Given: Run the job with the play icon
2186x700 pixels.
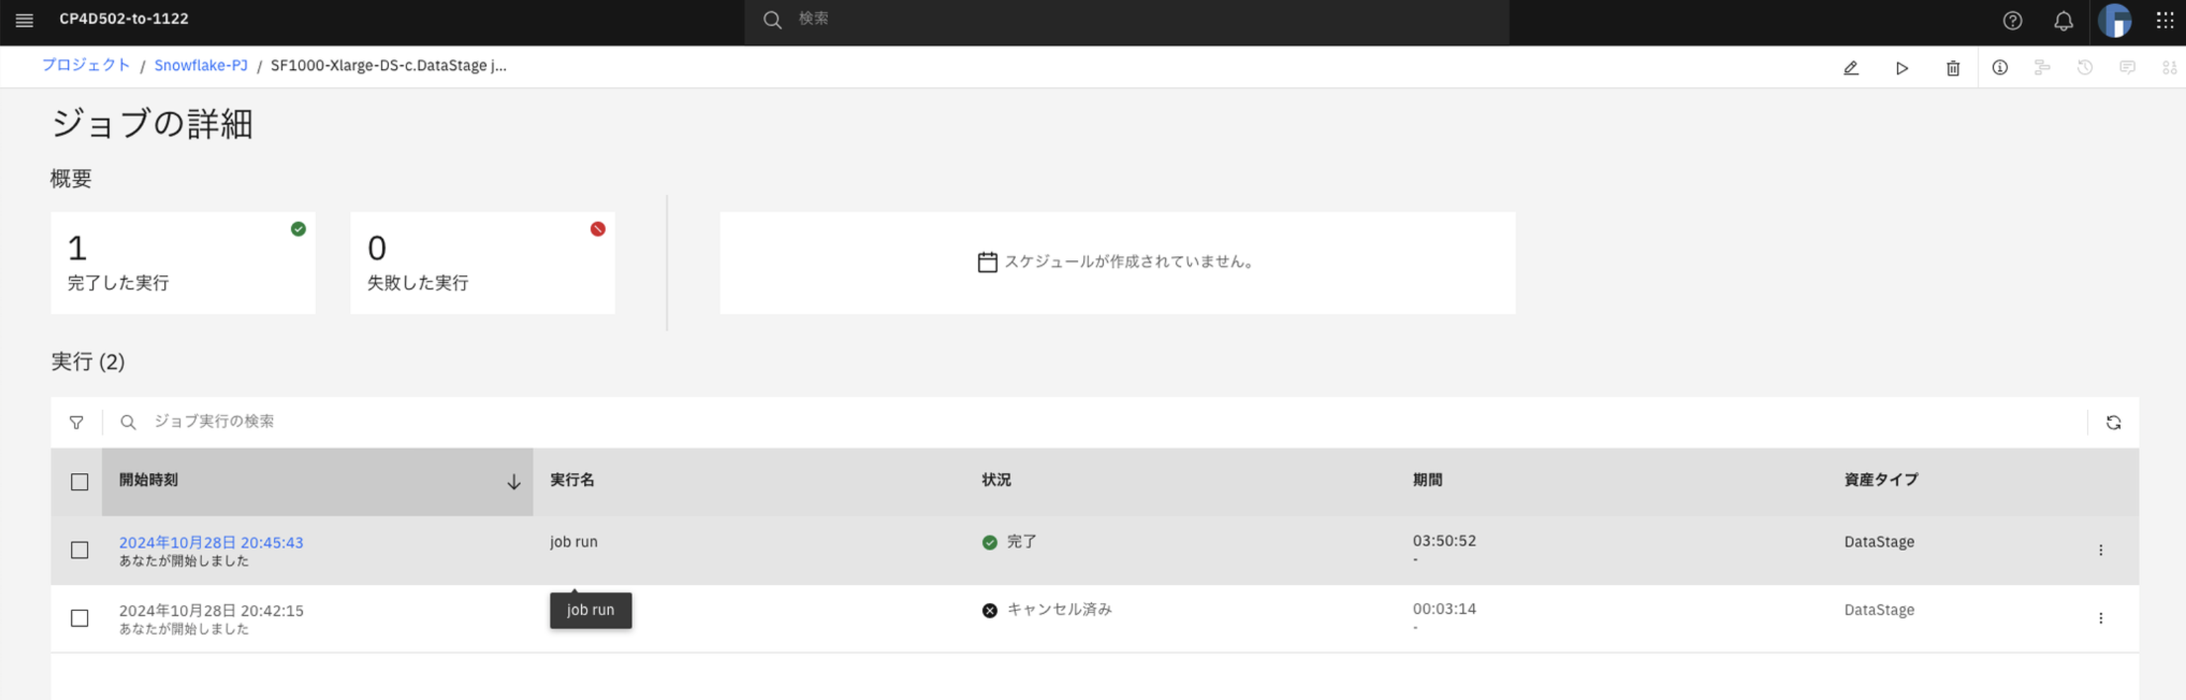Looking at the screenshot, I should point(1902,67).
